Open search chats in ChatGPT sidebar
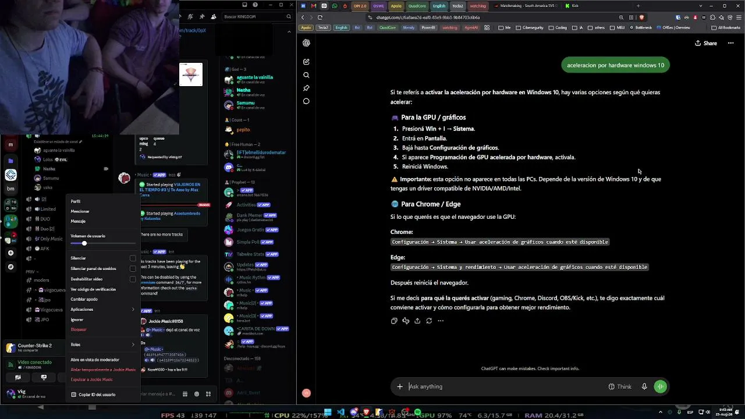This screenshot has width=745, height=419. point(306,75)
